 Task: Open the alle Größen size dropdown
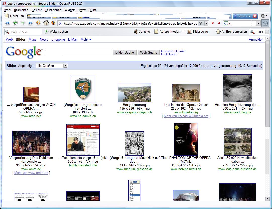(x=65, y=66)
